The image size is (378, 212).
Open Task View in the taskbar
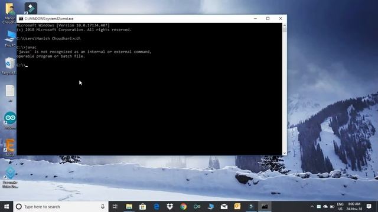115,207
